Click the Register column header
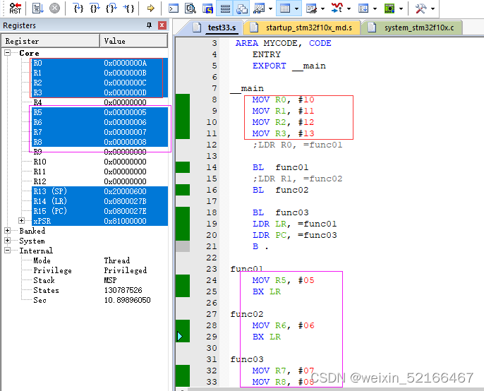 coord(51,41)
